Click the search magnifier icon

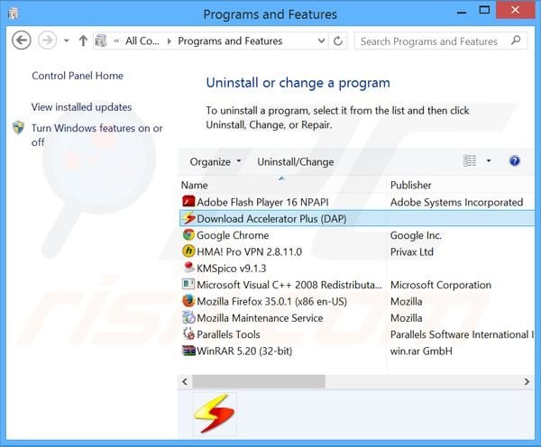516,41
